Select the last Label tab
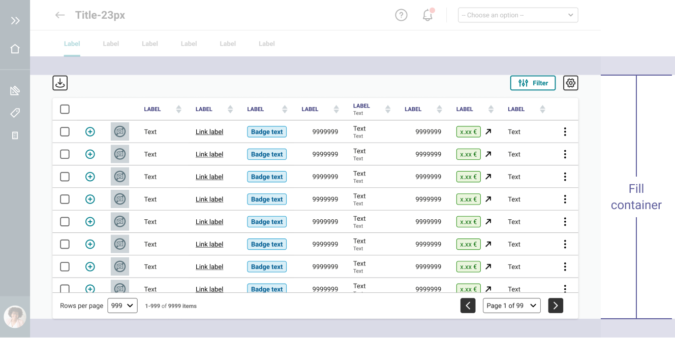 pos(266,44)
